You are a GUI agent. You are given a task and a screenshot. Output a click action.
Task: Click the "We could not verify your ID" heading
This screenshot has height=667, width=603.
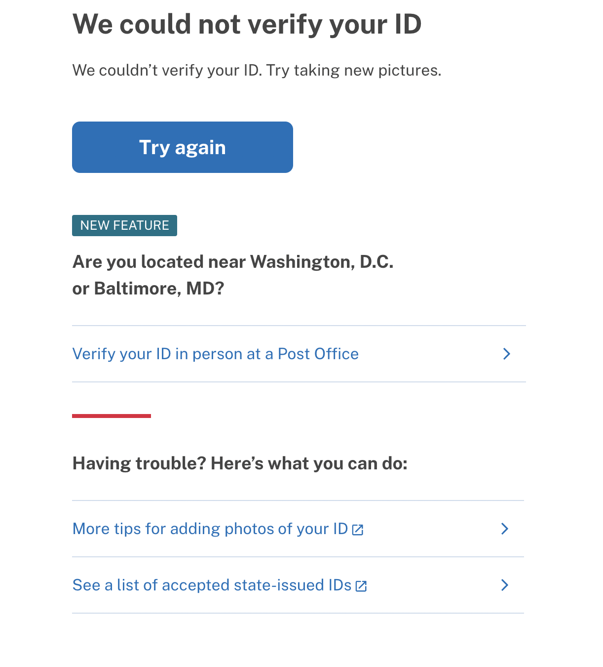pyautogui.click(x=247, y=24)
